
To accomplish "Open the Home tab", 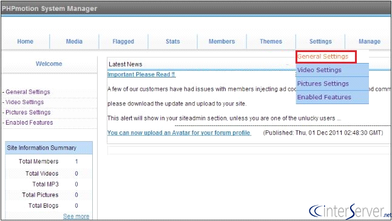I will coord(25,41).
